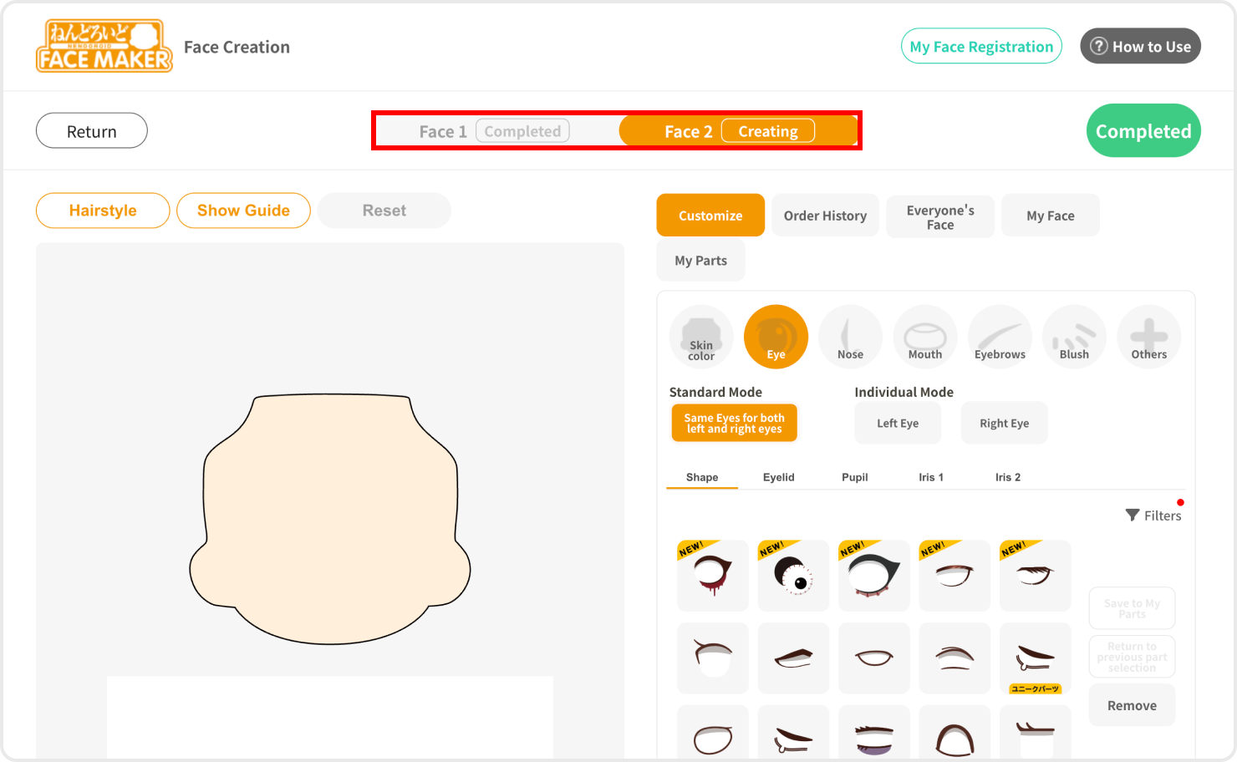Open the Order History tab
Viewport: 1237px width, 762px height.
825,216
